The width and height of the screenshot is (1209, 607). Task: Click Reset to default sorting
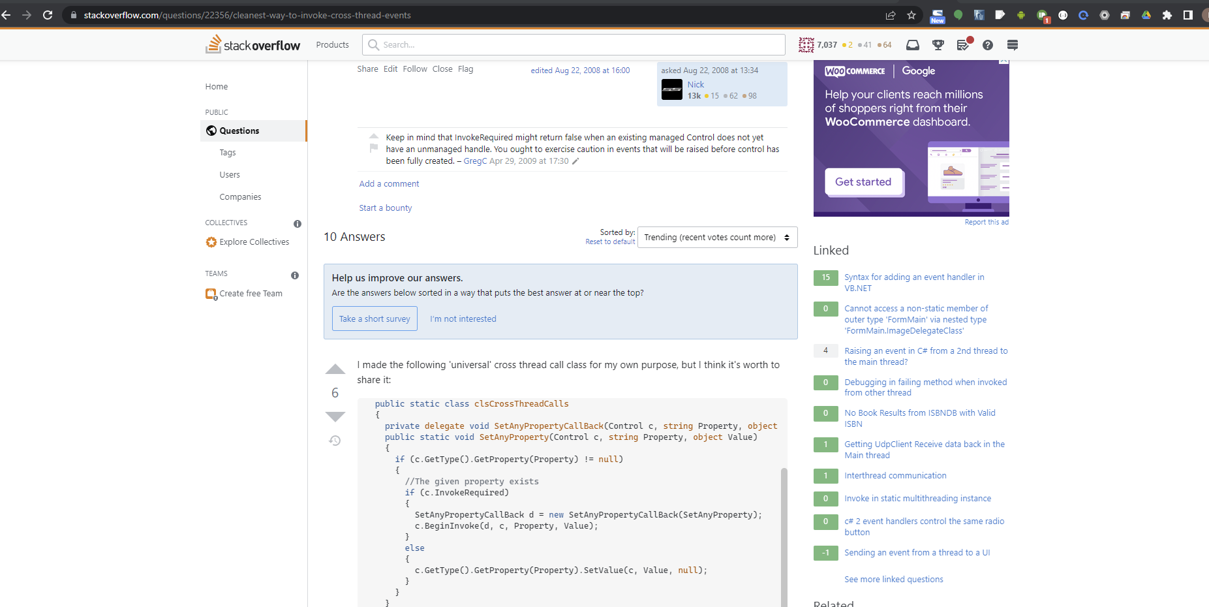(610, 241)
